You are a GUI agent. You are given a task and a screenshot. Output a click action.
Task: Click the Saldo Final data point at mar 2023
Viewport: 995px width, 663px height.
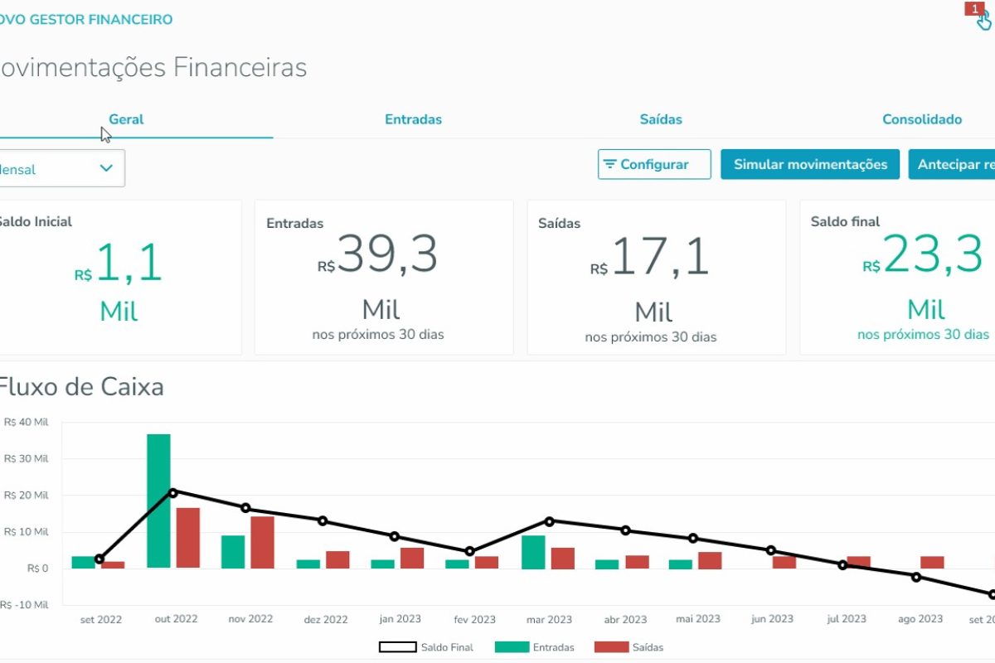coord(550,522)
